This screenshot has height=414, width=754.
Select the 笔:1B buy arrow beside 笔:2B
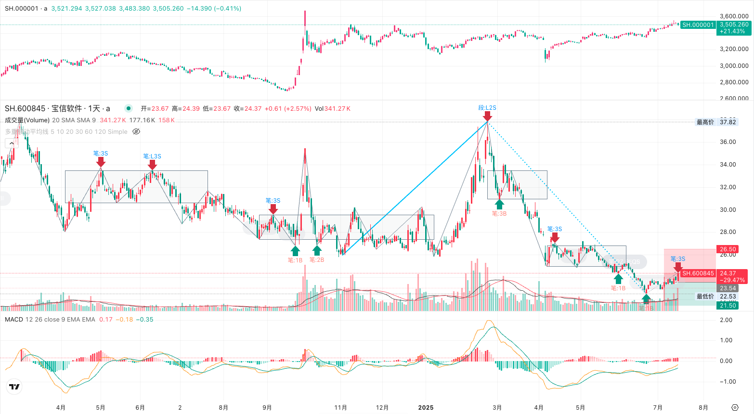click(x=295, y=251)
